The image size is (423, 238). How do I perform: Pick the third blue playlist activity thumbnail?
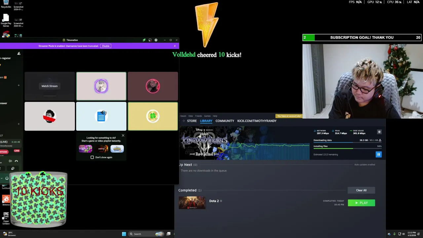[x=117, y=149]
